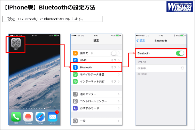Open the Settings app on home screen
195x130 pixels.
[x=16, y=43]
